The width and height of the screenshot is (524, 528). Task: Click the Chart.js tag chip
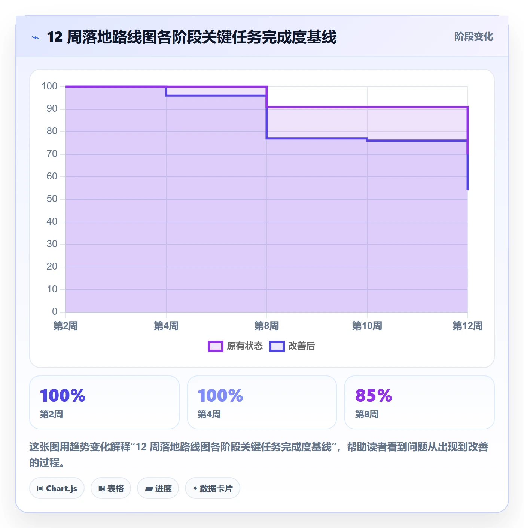[x=57, y=488]
